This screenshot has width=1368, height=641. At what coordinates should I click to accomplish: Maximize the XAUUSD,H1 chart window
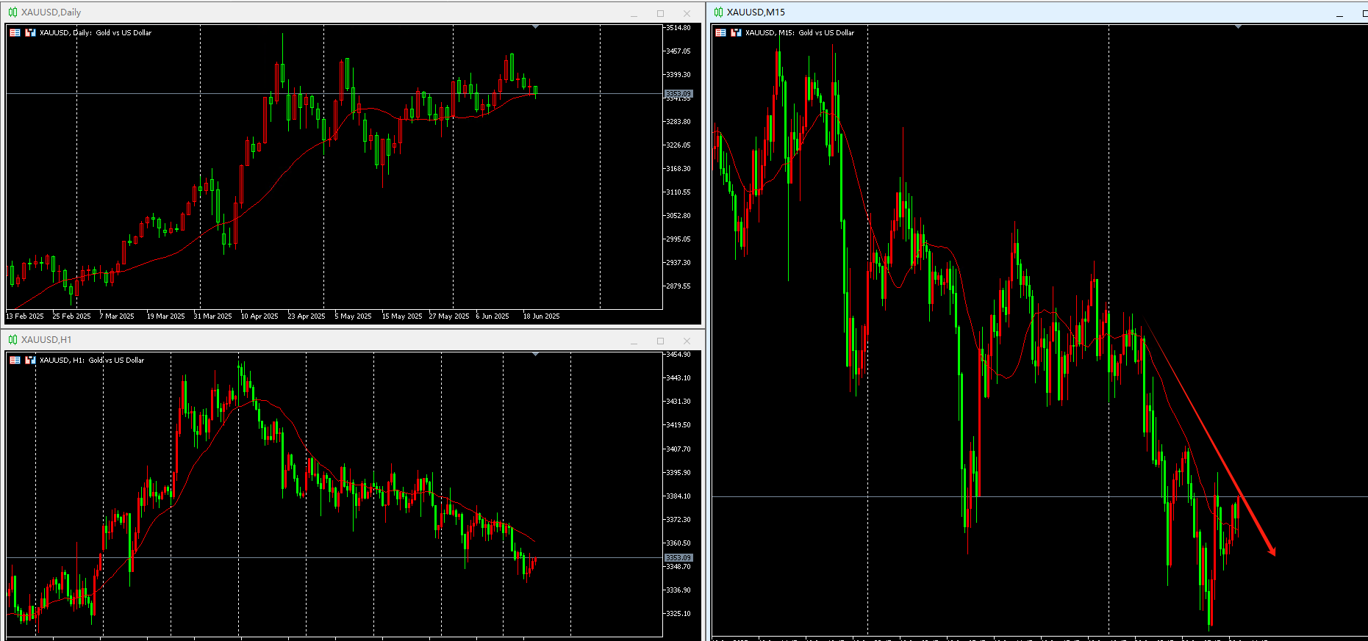(660, 341)
